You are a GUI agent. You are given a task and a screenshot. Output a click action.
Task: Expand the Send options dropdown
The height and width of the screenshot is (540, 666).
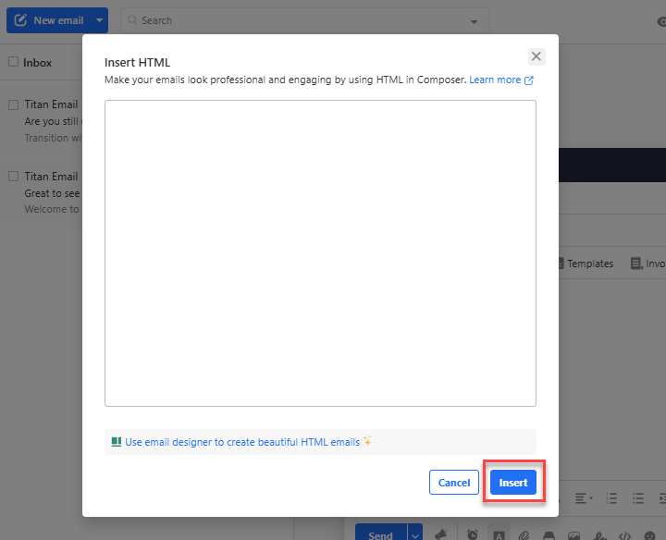coord(415,534)
